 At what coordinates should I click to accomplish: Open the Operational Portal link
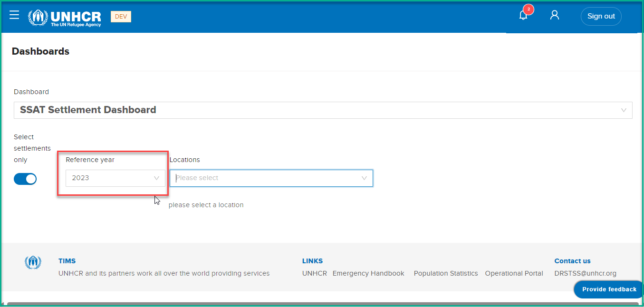514,273
